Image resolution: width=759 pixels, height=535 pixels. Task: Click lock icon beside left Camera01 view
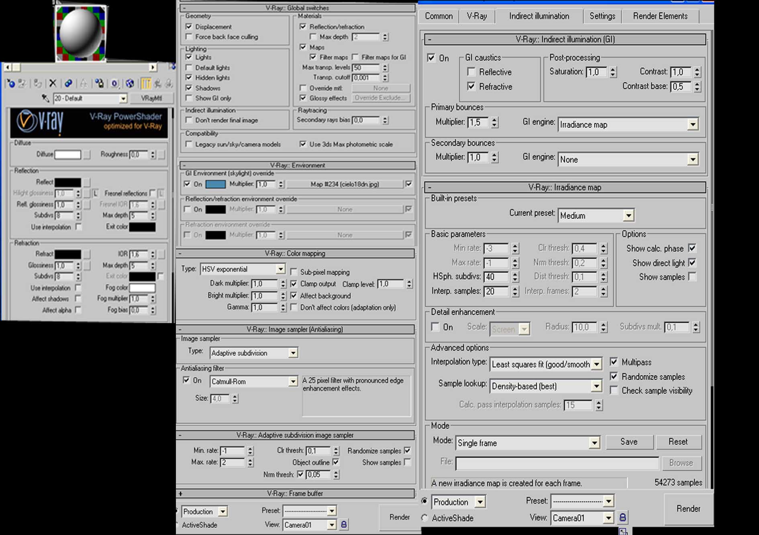pyautogui.click(x=344, y=524)
